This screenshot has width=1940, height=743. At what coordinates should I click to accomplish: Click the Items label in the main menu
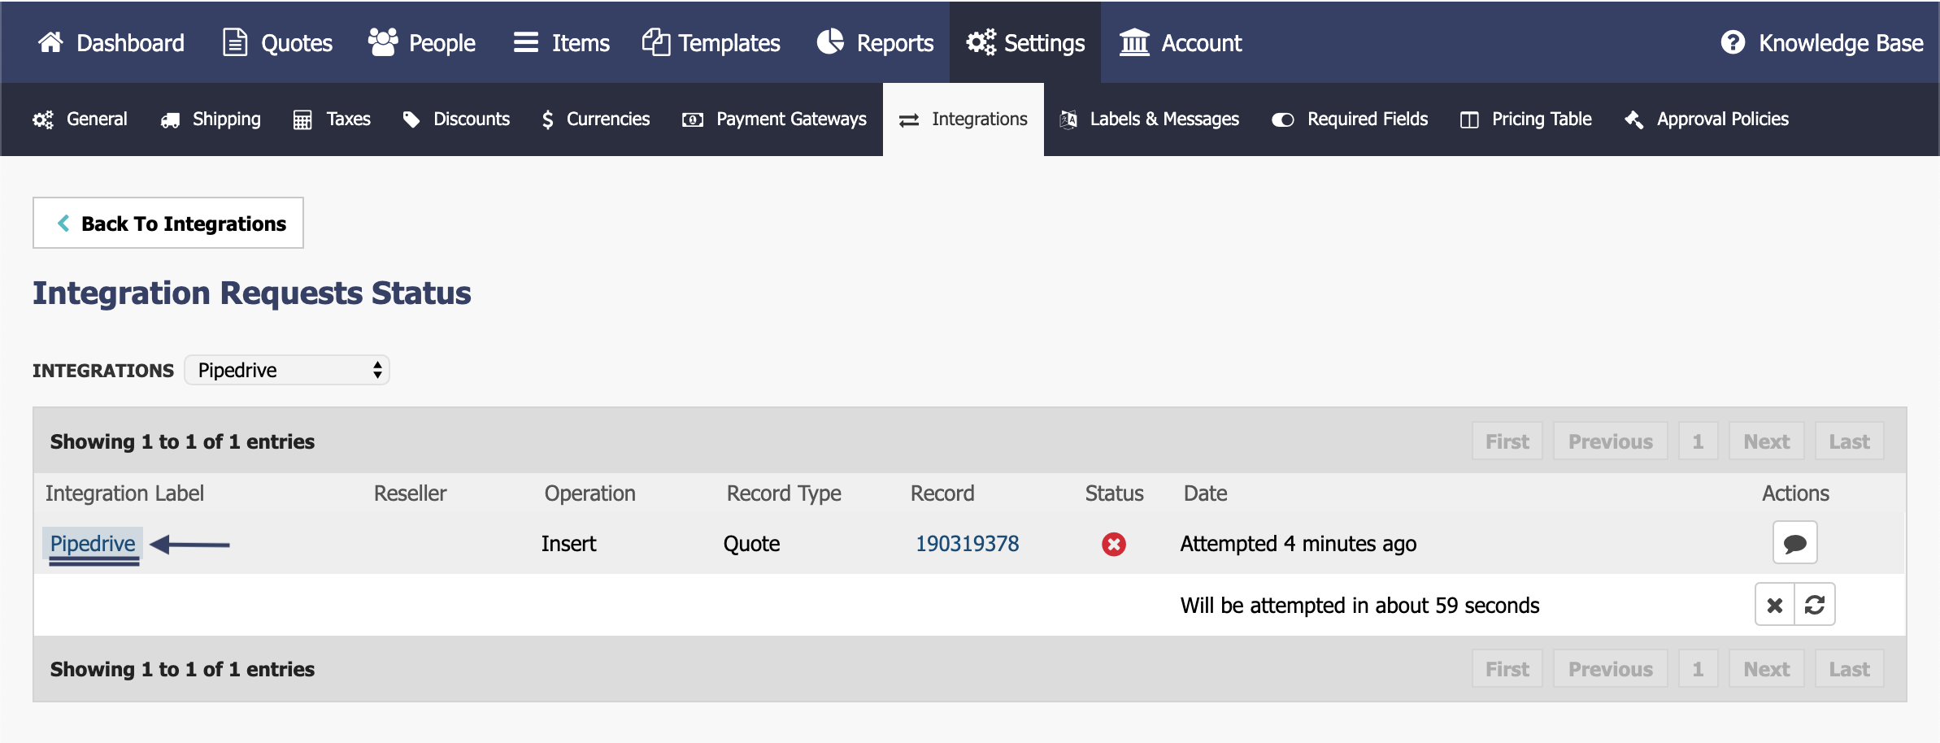(x=581, y=42)
